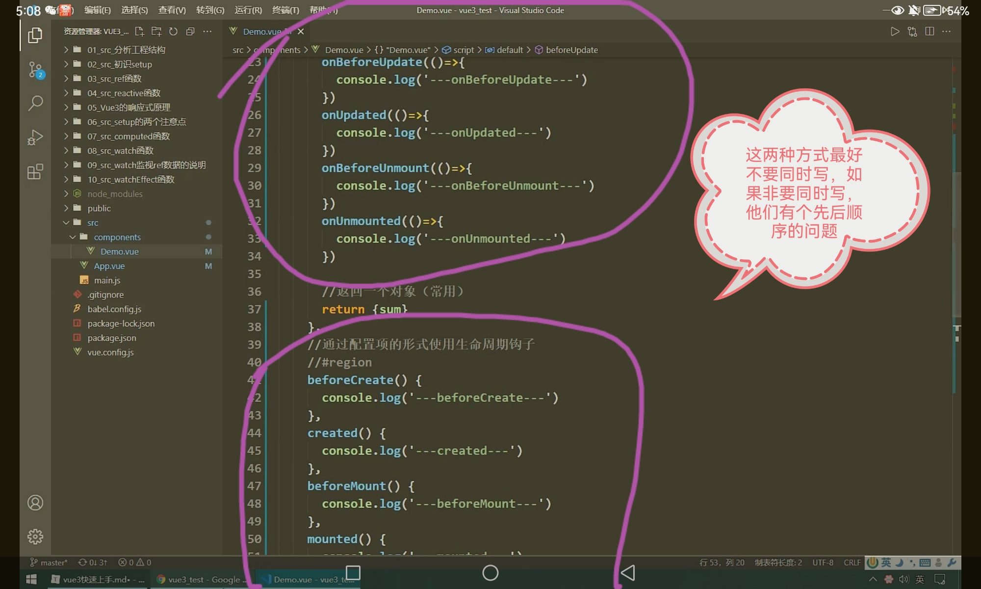981x589 pixels.
Task: Expand the node_modules folder
Action: coord(115,194)
